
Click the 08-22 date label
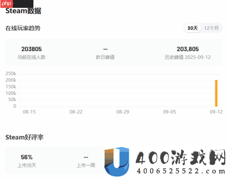click(x=76, y=112)
